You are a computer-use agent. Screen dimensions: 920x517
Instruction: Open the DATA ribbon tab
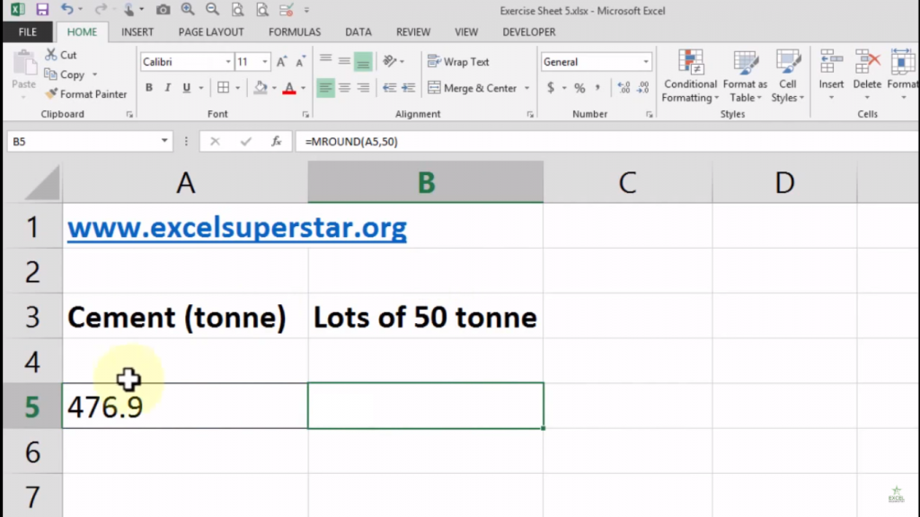pyautogui.click(x=358, y=31)
